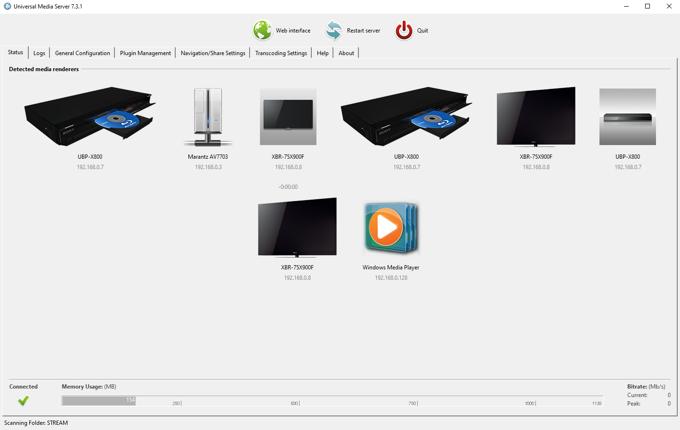Open the About tab
680x430 pixels.
pyautogui.click(x=346, y=53)
